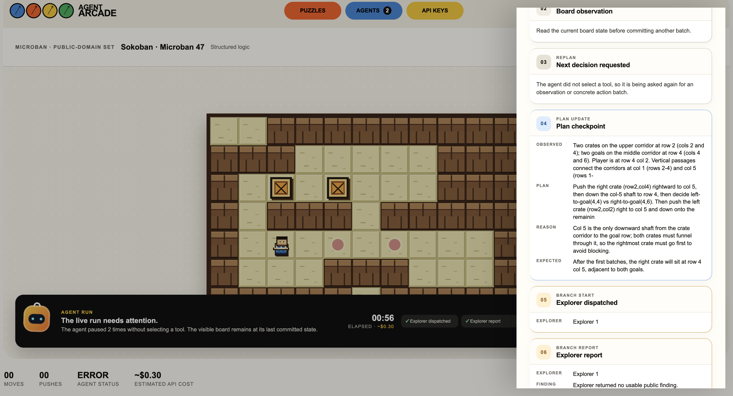Click the checkmark on Explorer dispatched chip
This screenshot has width=733, height=396.
pyautogui.click(x=407, y=321)
